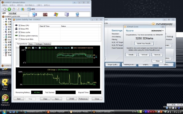Switch to the Voltages tab
This screenshot has width=183, height=114.
coord(39,44)
